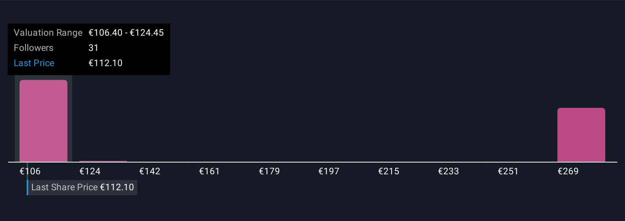Viewport: 625px width, 221px height.
Task: Click the Last Share Price €112.10 marker
Action: click(x=82, y=188)
